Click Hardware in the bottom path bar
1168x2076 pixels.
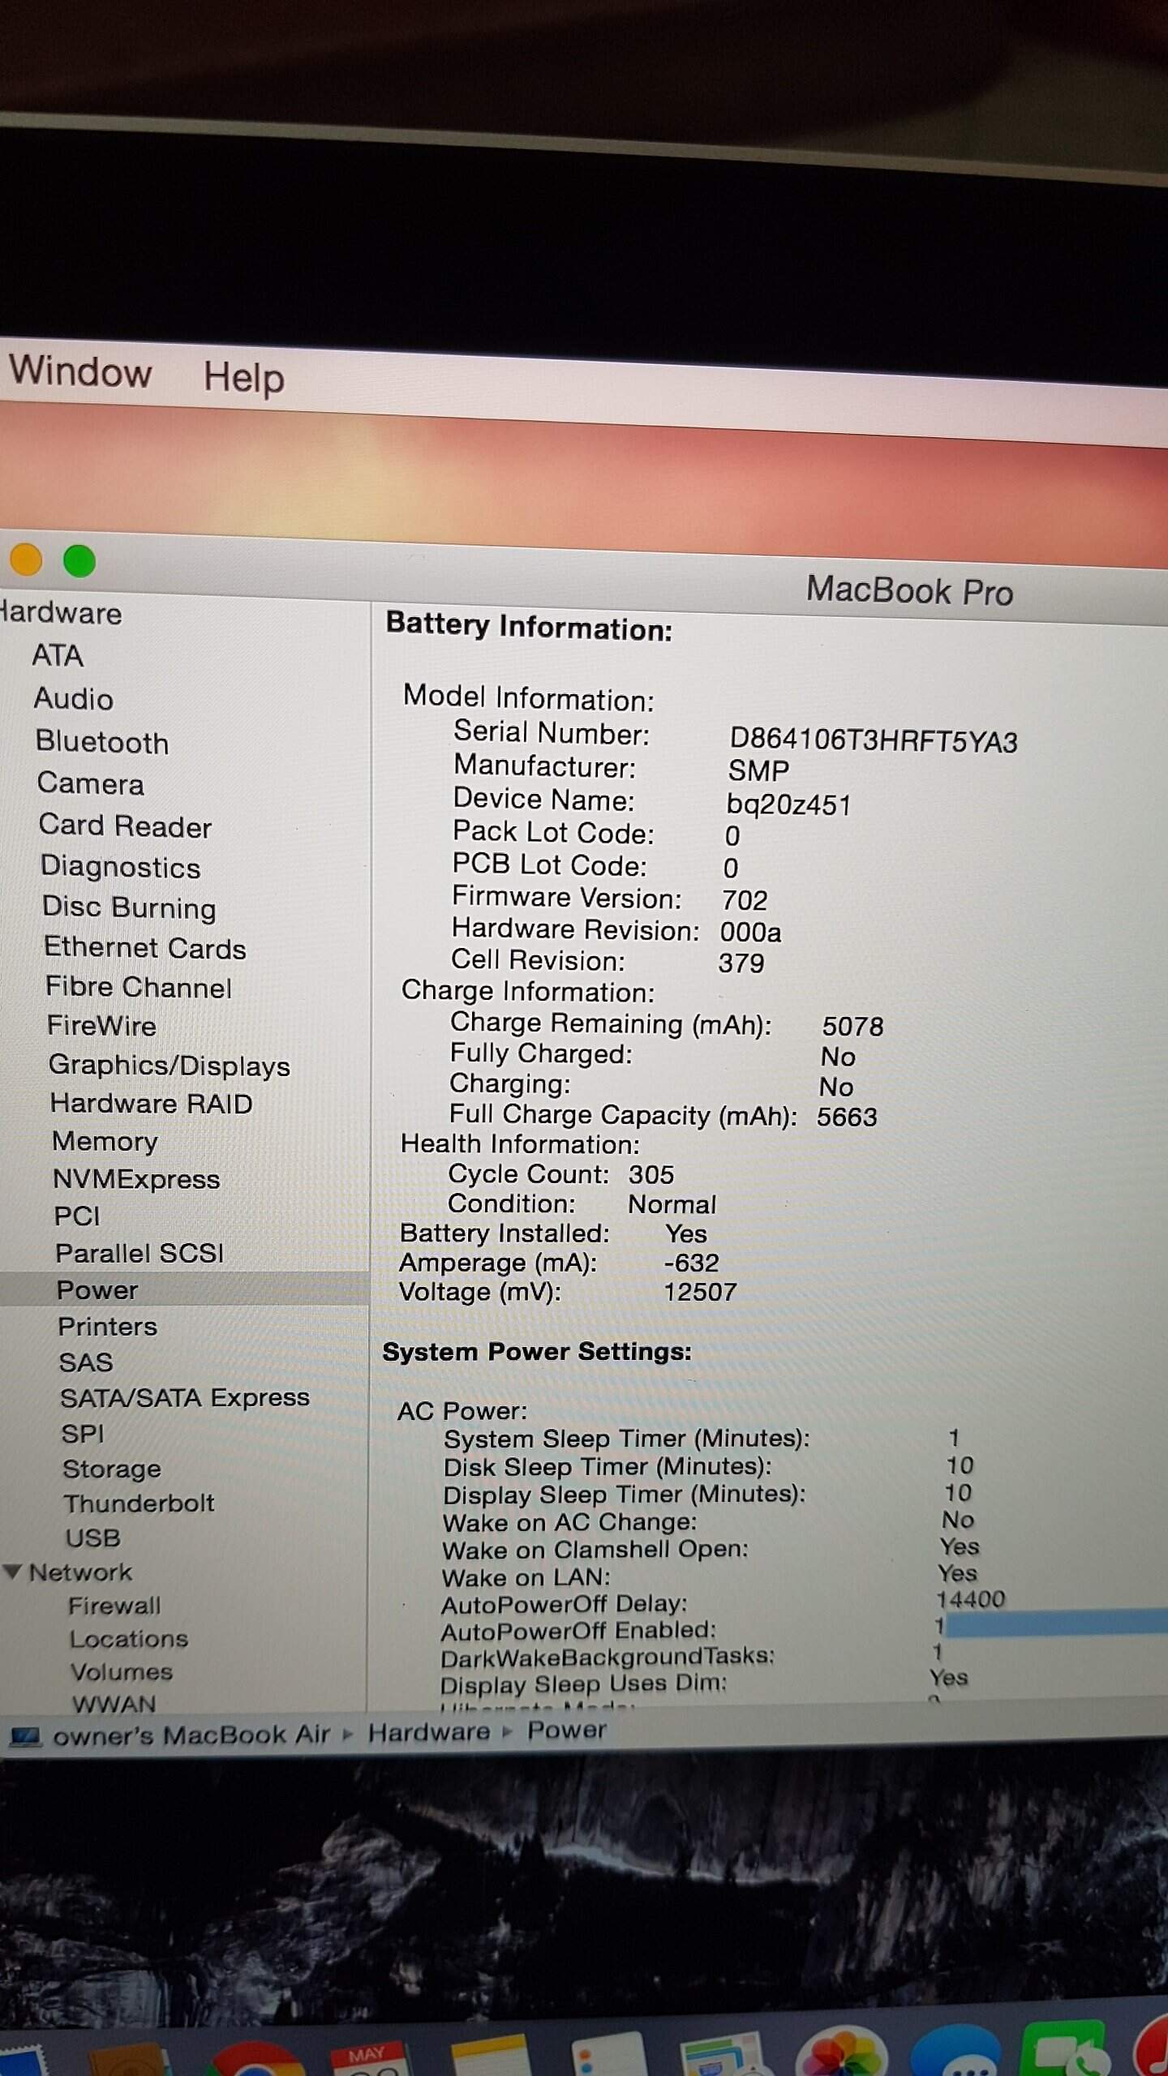[428, 1732]
